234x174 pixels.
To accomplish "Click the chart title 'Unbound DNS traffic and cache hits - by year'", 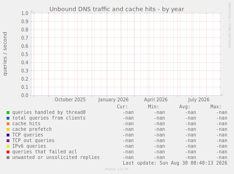I will click(x=117, y=9).
